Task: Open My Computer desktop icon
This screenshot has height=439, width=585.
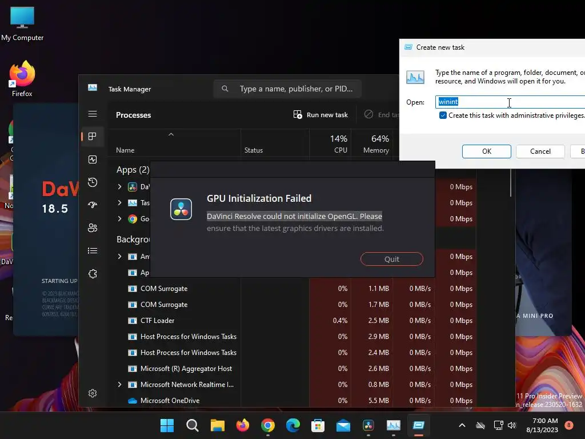Action: pyautogui.click(x=22, y=23)
